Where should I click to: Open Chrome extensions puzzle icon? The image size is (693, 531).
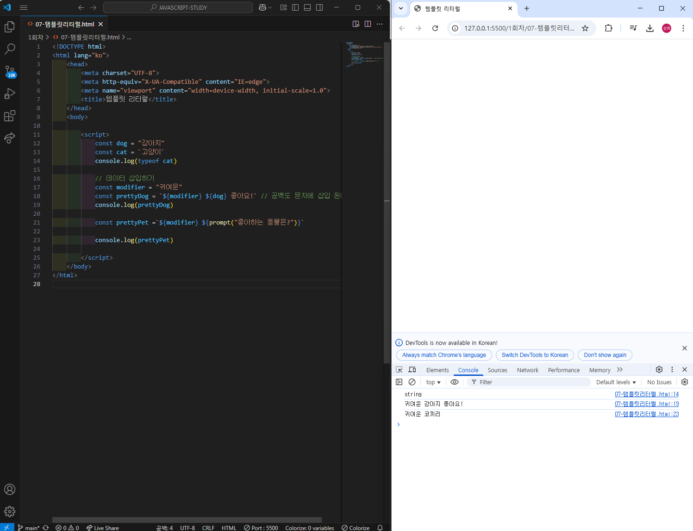(x=609, y=28)
